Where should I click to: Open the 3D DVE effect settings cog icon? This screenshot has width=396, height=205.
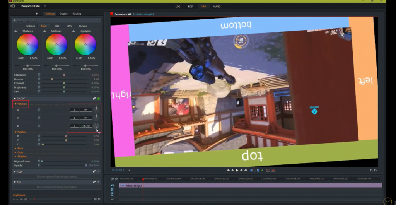tap(94, 99)
